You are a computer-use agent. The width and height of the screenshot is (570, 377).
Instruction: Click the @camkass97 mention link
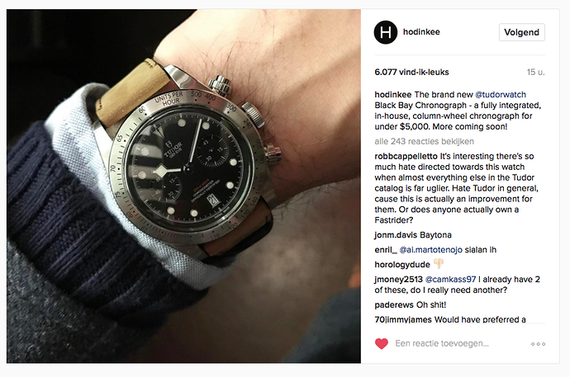pos(450,280)
